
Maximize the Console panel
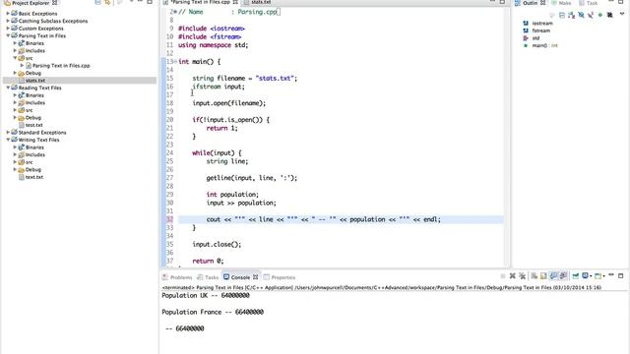click(x=621, y=275)
